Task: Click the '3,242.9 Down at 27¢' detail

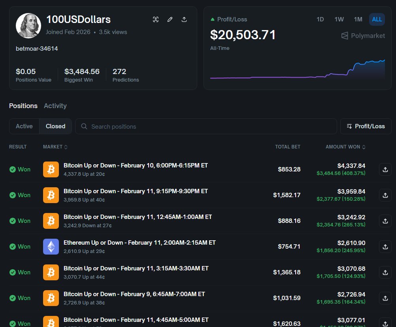Action: click(88, 226)
